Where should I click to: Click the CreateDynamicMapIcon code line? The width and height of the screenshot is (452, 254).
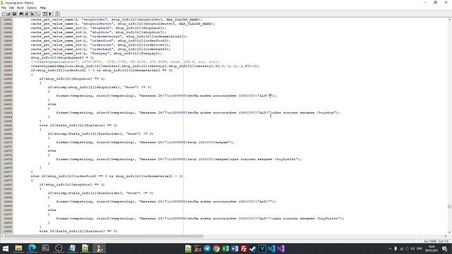145,66
